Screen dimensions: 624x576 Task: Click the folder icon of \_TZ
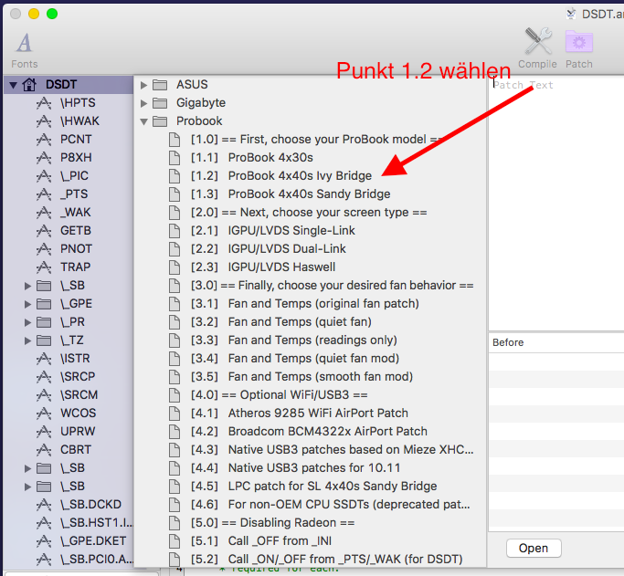point(44,340)
